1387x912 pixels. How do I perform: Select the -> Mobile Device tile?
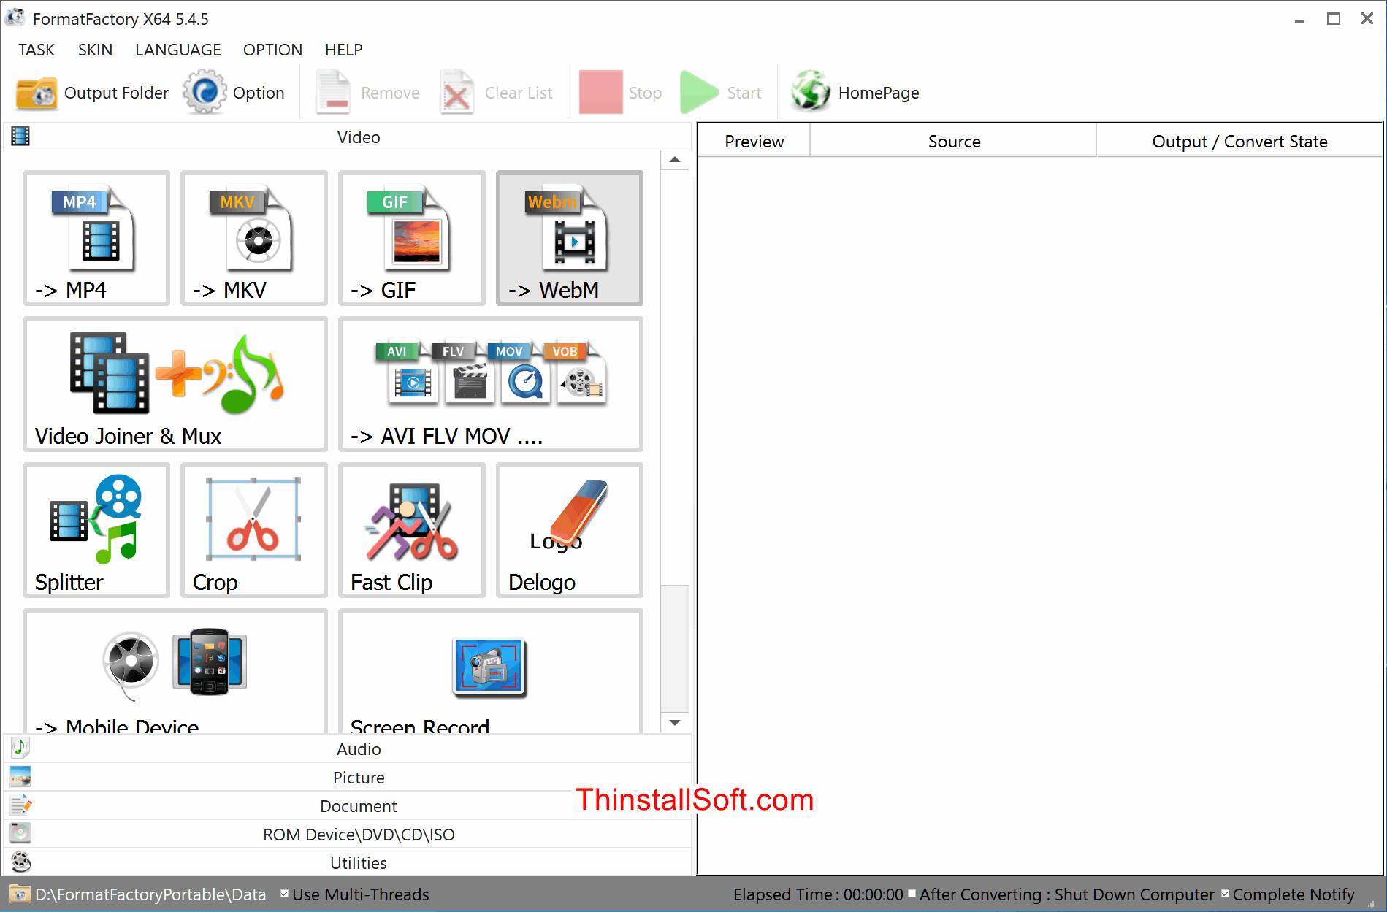click(x=175, y=672)
